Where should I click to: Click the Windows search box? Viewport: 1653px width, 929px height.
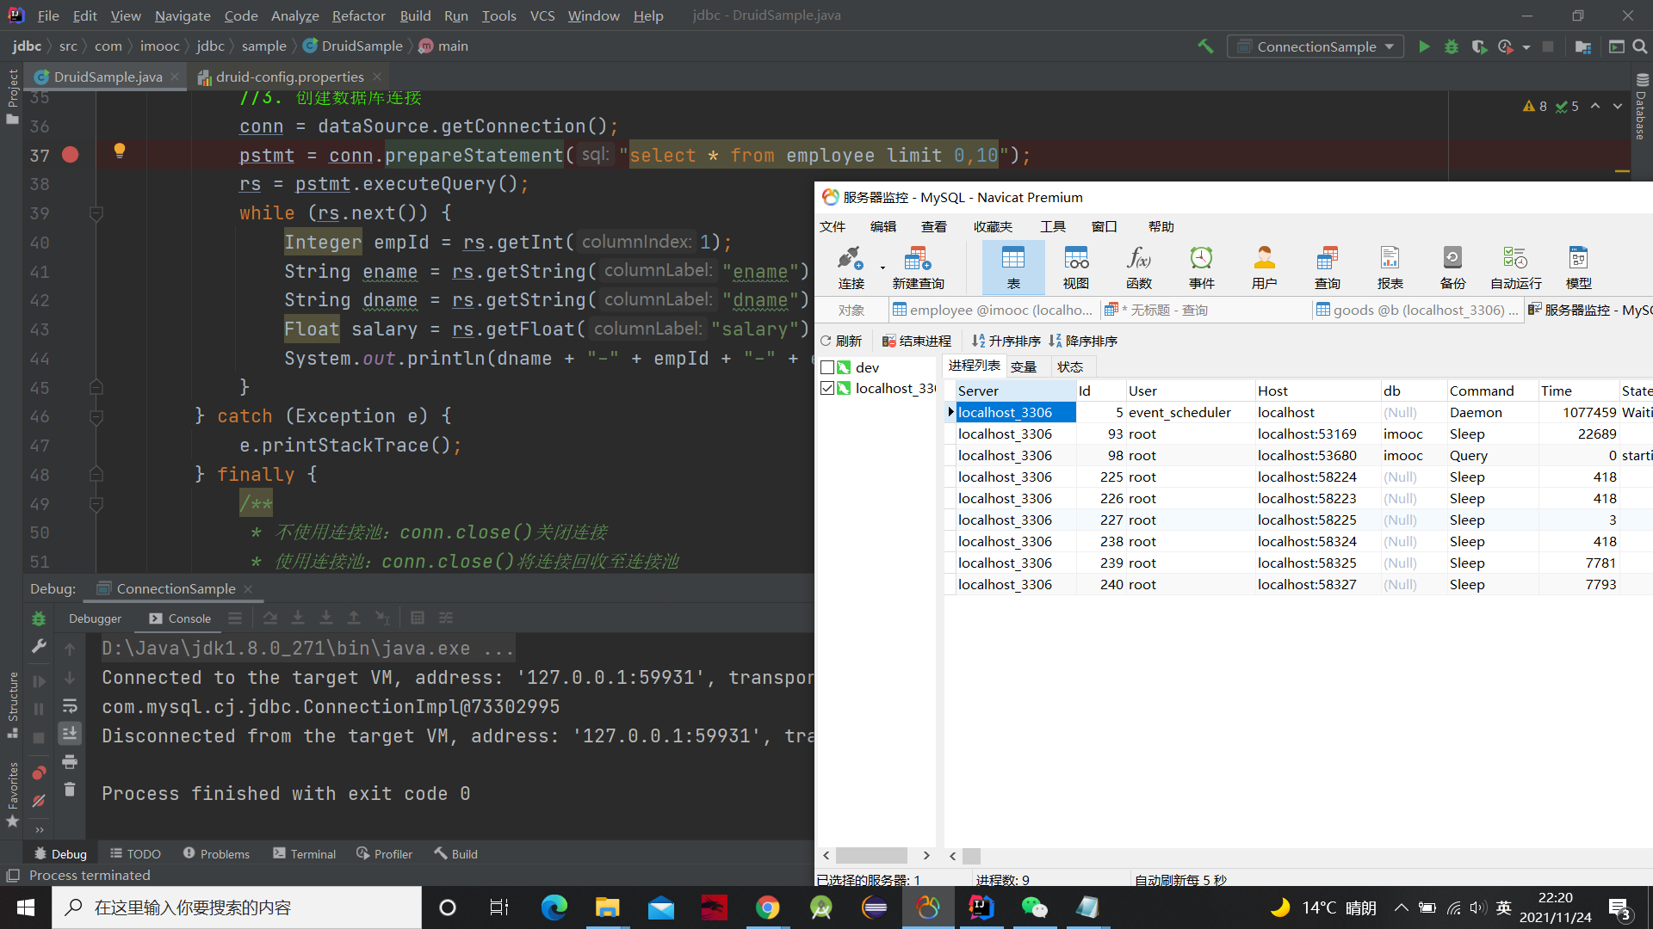tap(237, 907)
